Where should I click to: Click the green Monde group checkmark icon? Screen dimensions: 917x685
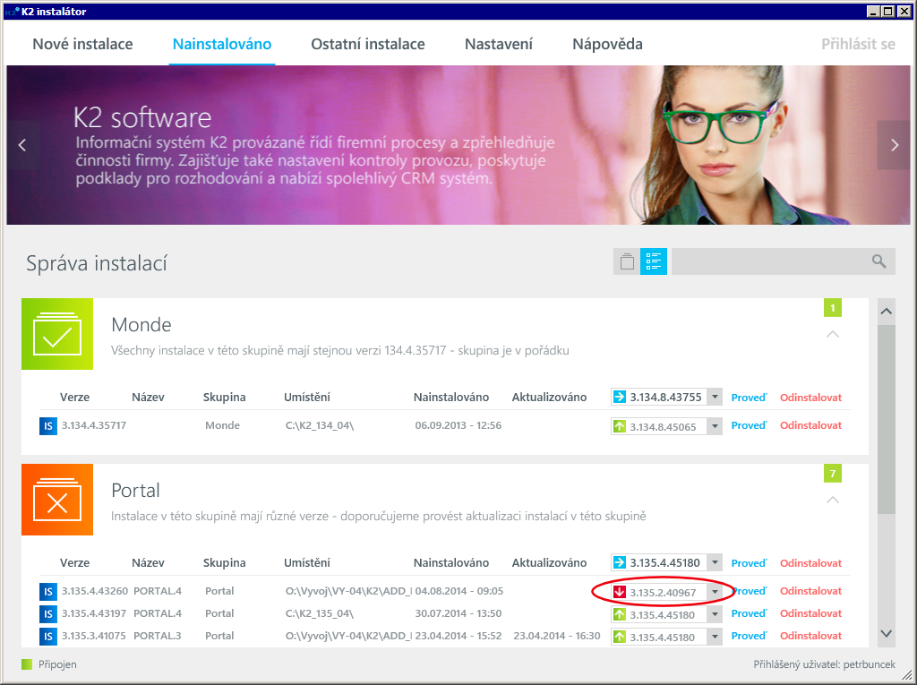pyautogui.click(x=57, y=334)
